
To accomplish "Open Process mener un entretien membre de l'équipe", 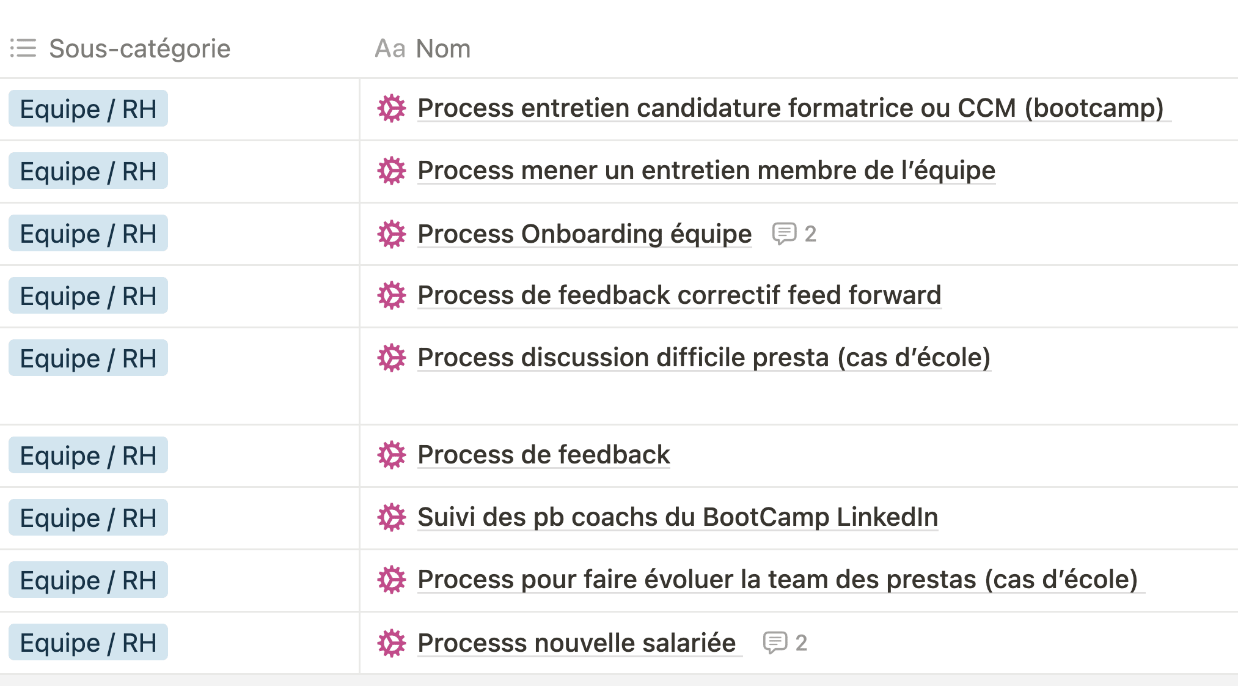I will tap(706, 171).
